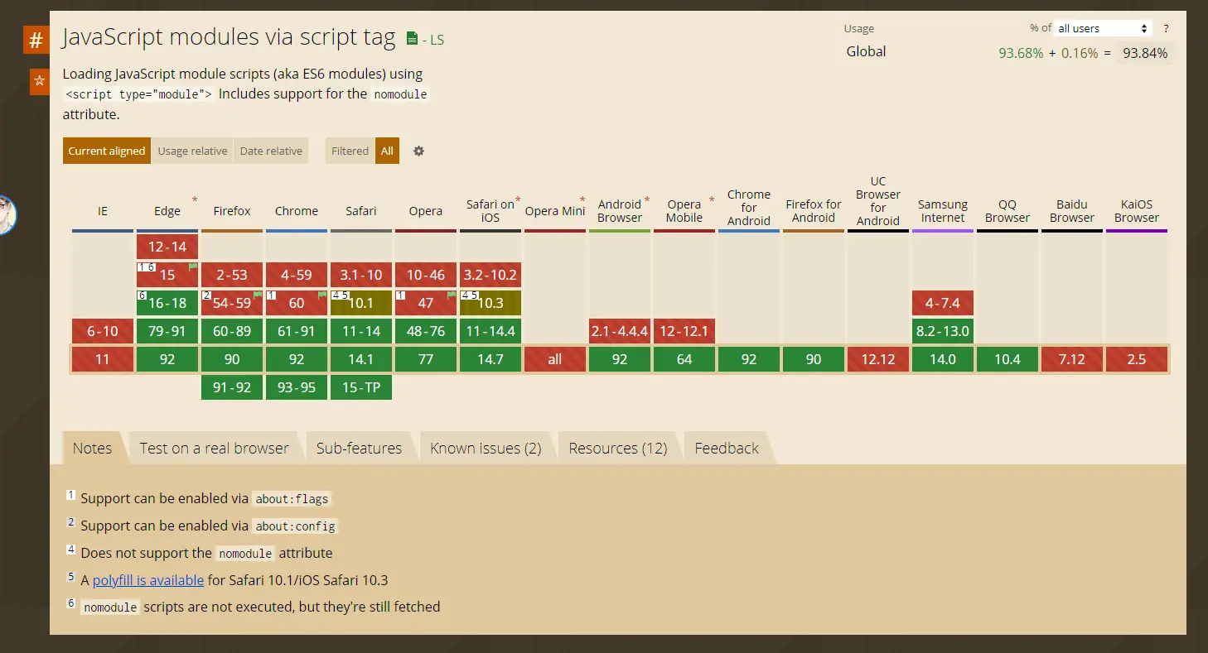Click the red Opera Mini 'all' cell

(555, 359)
